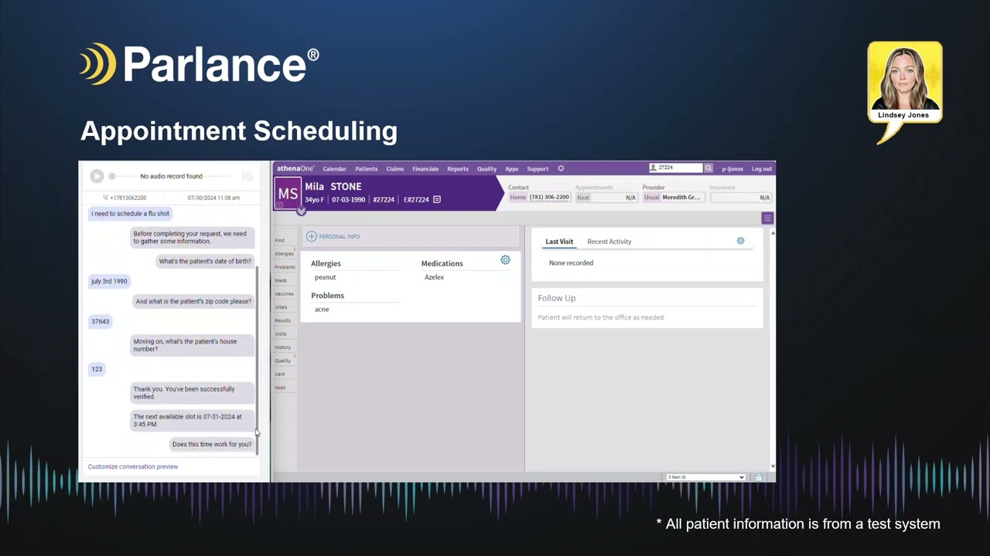The height and width of the screenshot is (556, 990).
Task: Click the peanut allergy entry
Action: pyautogui.click(x=325, y=277)
